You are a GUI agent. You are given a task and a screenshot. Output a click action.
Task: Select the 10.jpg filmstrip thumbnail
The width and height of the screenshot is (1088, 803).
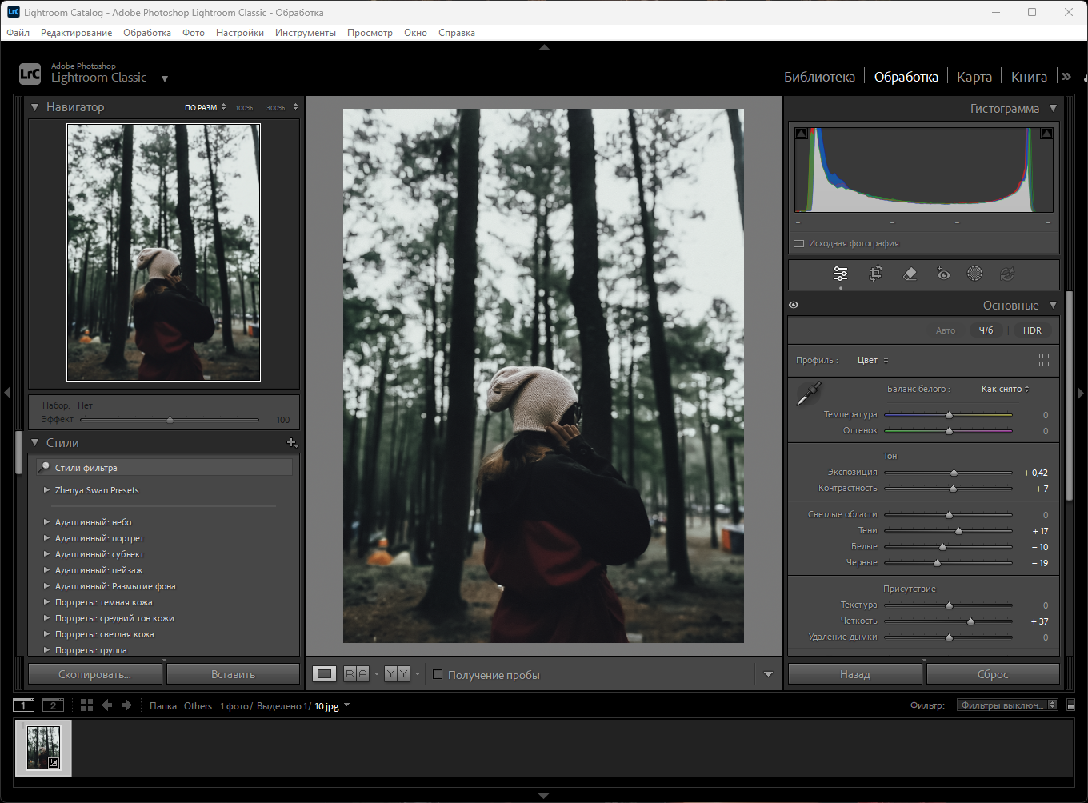(x=43, y=748)
